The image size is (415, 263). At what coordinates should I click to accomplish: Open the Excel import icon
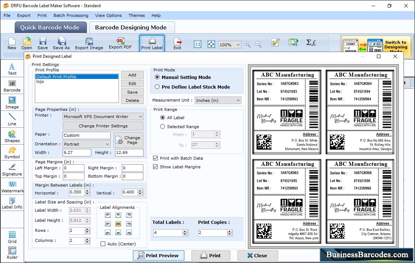[293, 42]
